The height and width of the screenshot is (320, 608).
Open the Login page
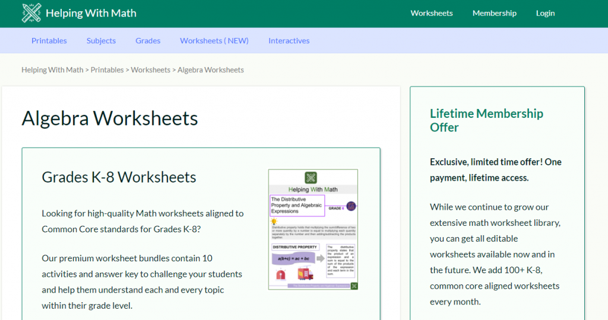545,13
